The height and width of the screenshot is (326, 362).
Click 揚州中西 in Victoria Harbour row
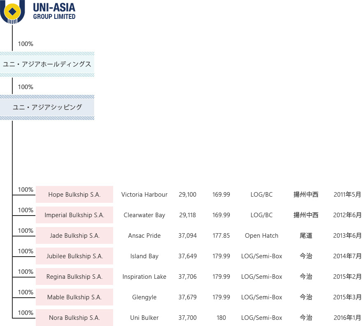306,195
